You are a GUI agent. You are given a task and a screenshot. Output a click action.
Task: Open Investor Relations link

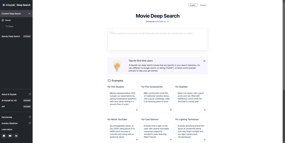tap(10, 123)
